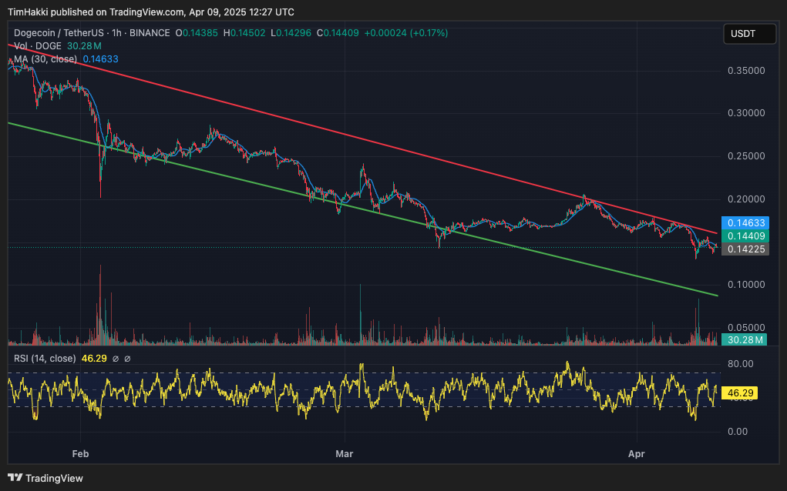Image resolution: width=787 pixels, height=491 pixels.
Task: Select the red descending resistance trendline
Action: click(363, 139)
